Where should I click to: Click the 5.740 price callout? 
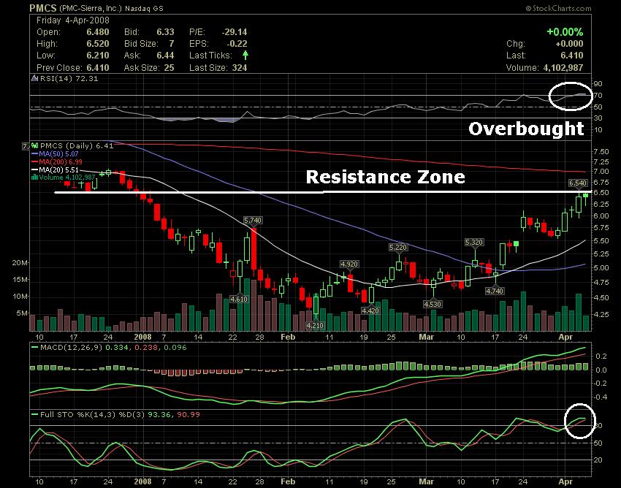coord(253,220)
